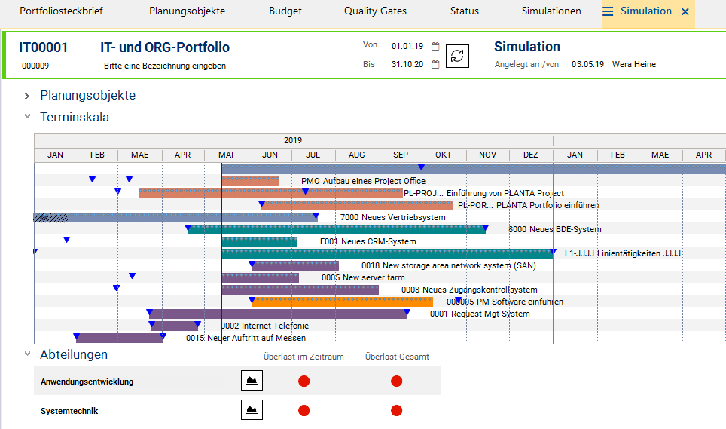
Task: Open the calendar picker for Bis date
Action: click(x=435, y=65)
